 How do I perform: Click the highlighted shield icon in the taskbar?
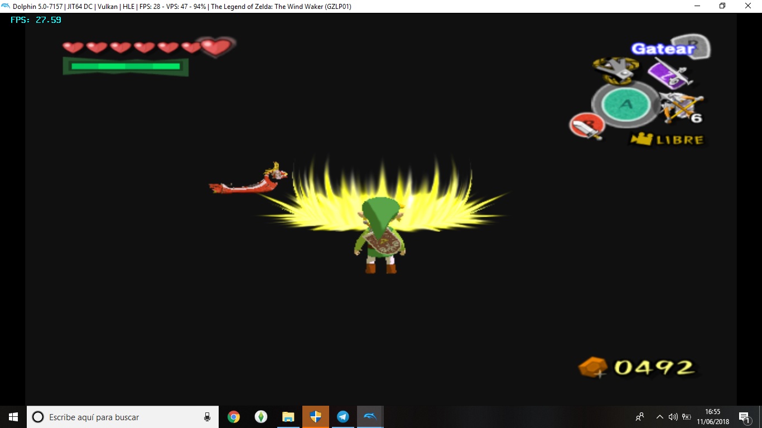(316, 417)
